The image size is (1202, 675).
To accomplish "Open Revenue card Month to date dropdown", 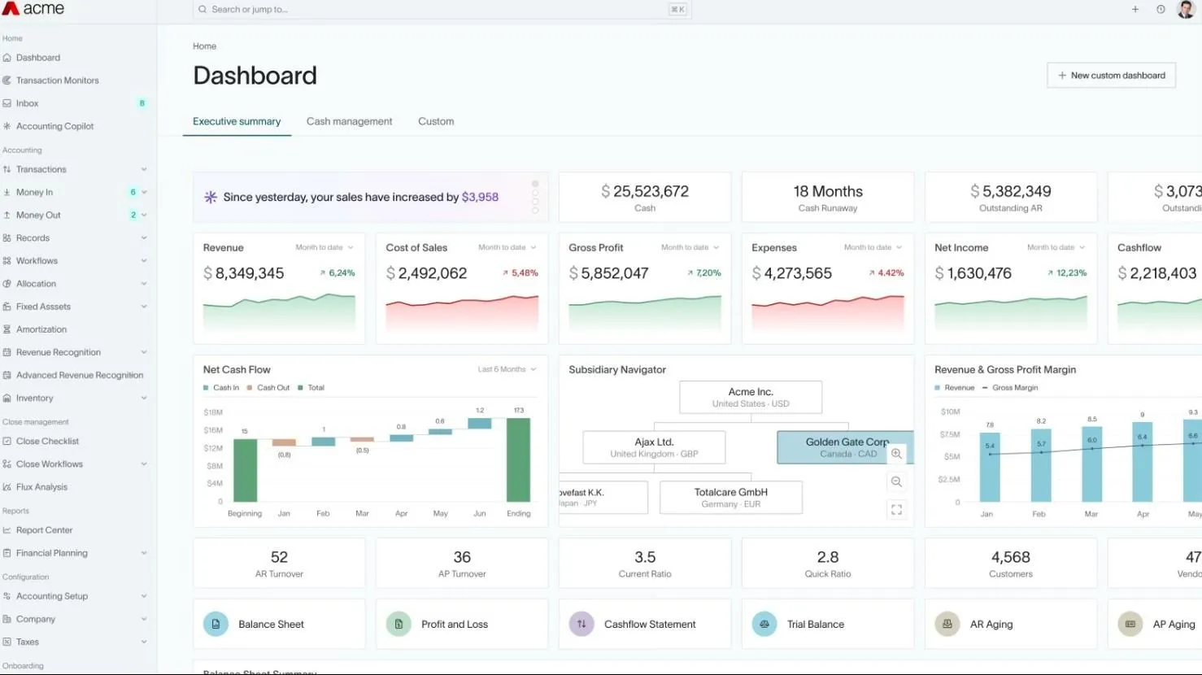I will pyautogui.click(x=324, y=247).
